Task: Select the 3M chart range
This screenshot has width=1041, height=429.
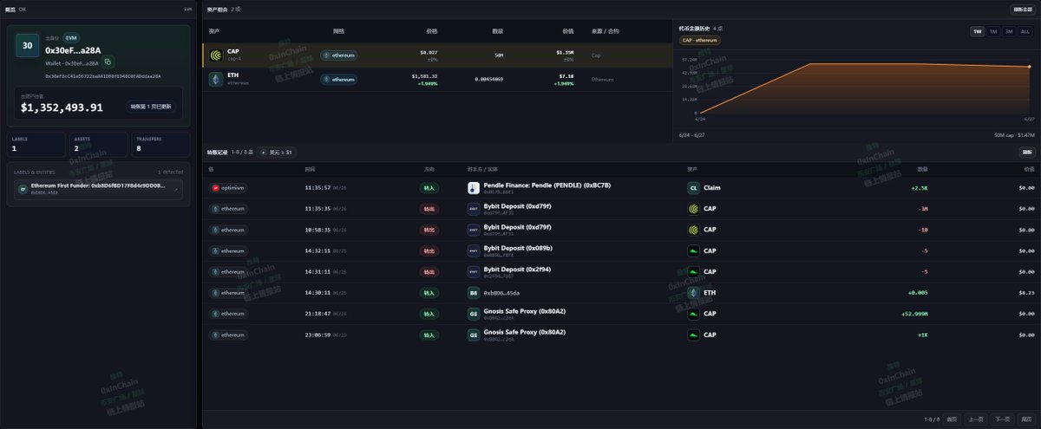Action: tap(1009, 31)
